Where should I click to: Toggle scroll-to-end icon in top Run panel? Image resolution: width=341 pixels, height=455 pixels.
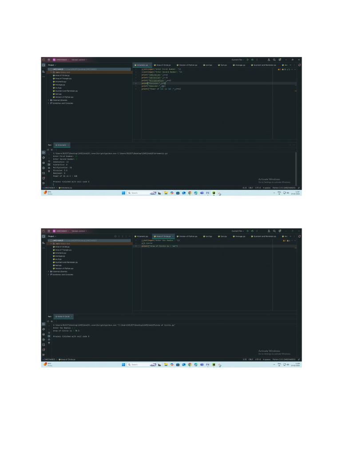[x=49, y=164]
